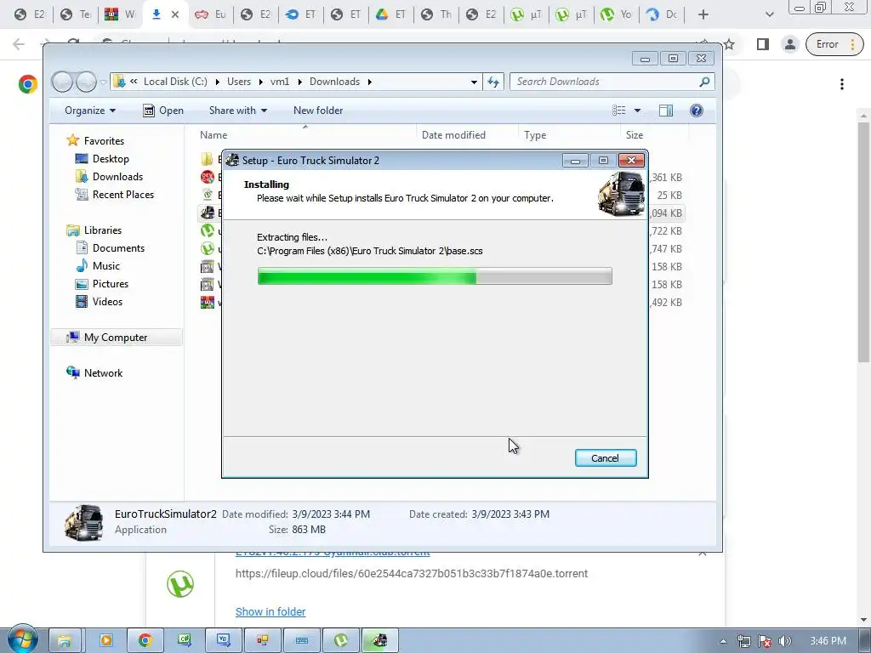Screen dimensions: 871x653
Task: Open Downloads in navigation pane
Action: (117, 177)
